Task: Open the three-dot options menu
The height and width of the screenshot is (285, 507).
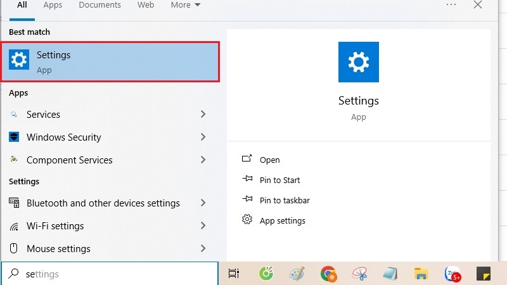Action: (x=451, y=5)
